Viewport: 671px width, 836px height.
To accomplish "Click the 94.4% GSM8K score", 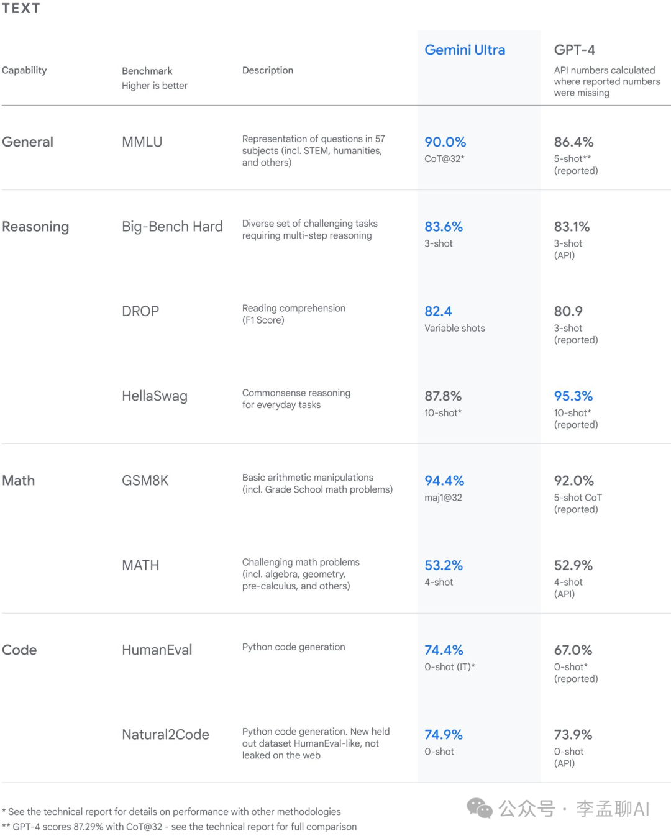I will [x=444, y=481].
